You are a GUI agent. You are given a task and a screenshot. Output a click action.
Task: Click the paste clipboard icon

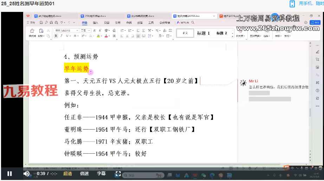click(x=41, y=30)
